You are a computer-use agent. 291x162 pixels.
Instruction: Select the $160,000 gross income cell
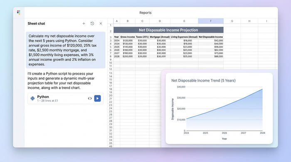[x=128, y=50]
